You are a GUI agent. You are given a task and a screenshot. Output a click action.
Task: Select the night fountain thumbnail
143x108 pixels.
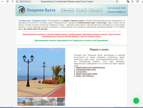click(x=61, y=101)
